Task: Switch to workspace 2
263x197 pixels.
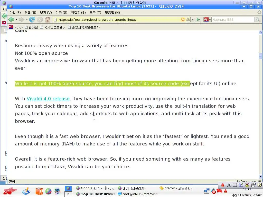Action: [68, 194]
